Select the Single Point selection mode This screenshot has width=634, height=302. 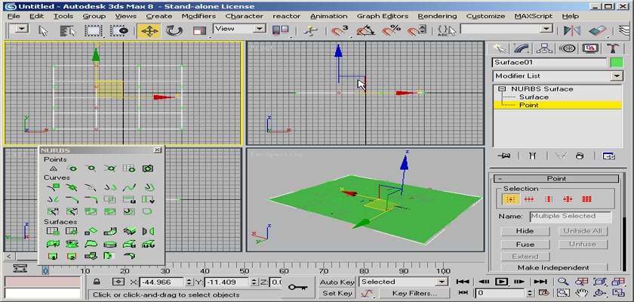pyautogui.click(x=510, y=199)
